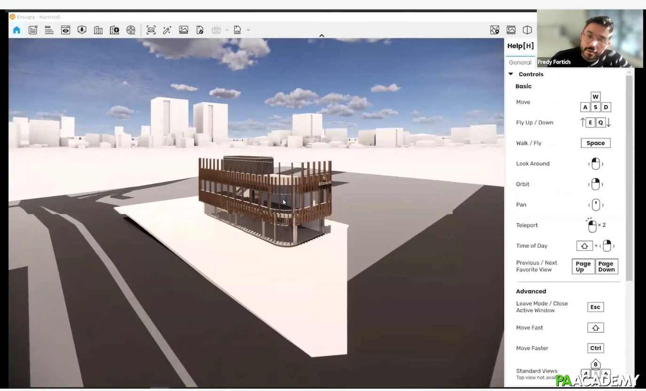Screen dimensions: 646x391
Task: Select the Home toolbar icon
Action: click(16, 30)
